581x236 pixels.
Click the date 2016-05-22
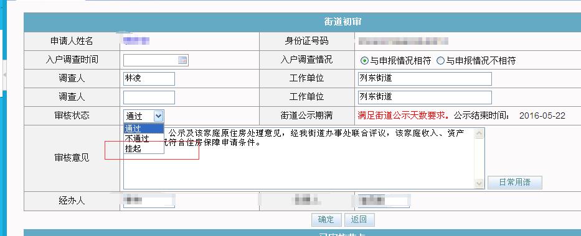542,116
